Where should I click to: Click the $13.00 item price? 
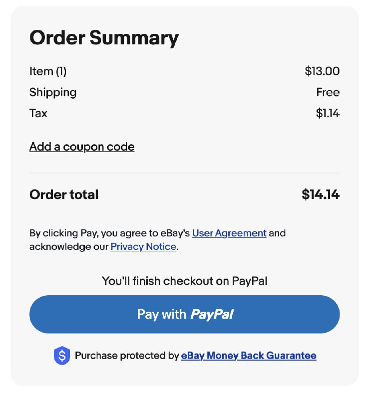(322, 71)
